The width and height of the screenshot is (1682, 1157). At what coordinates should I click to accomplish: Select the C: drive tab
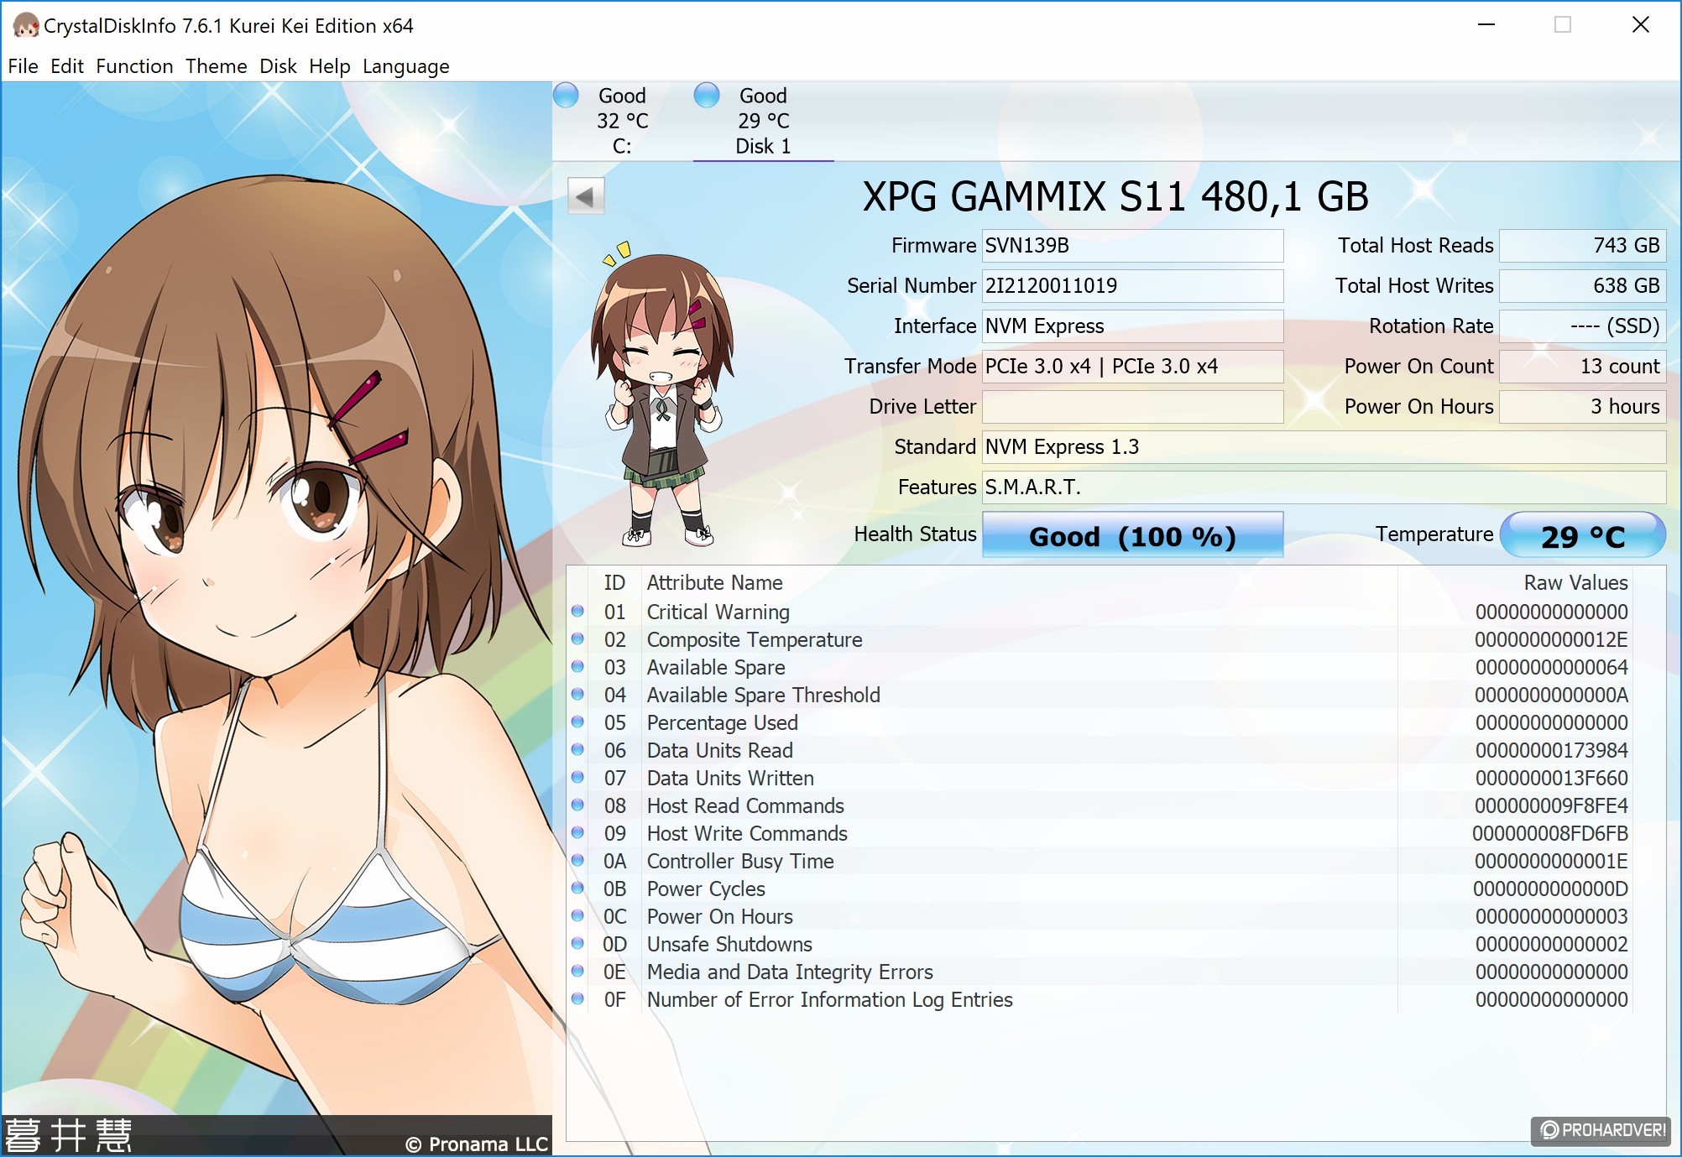[622, 121]
